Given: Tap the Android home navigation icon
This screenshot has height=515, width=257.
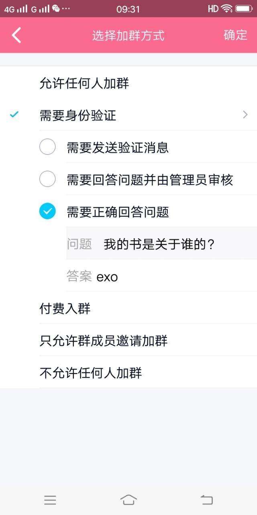Looking at the screenshot, I should coord(128,500).
